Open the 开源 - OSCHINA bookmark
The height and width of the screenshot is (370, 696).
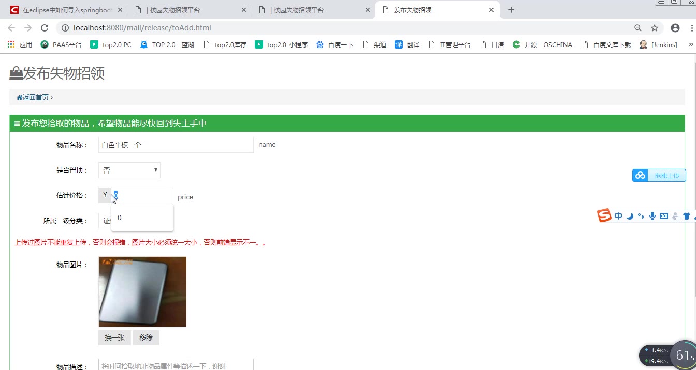[542, 45]
